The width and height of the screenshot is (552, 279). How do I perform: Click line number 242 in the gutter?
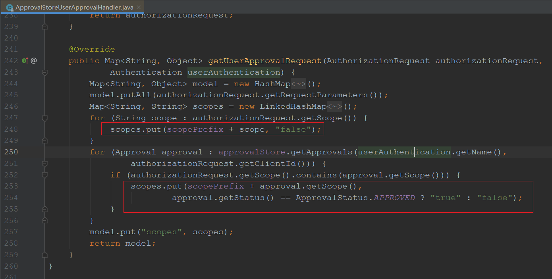pos(12,60)
